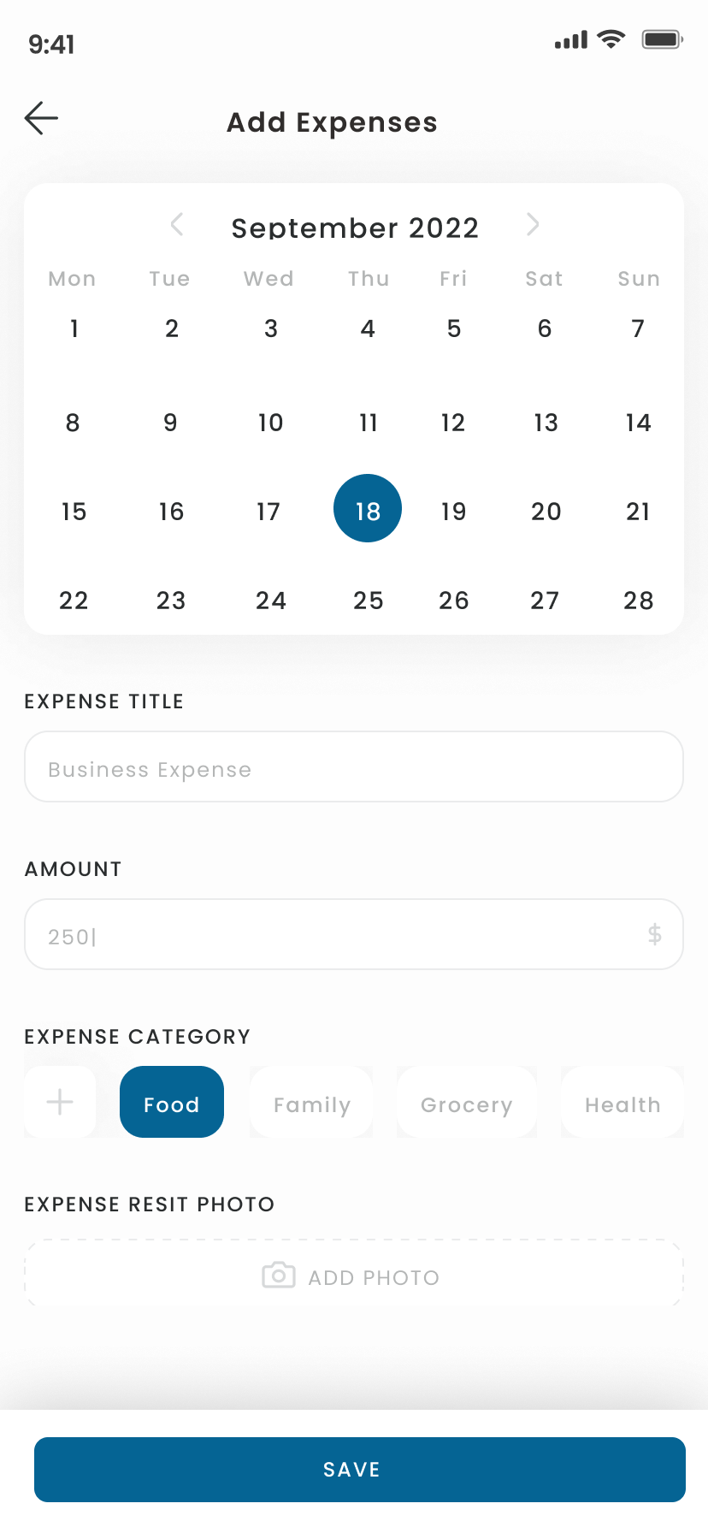Go to next month chevron
708x1533 pixels.
tap(533, 224)
